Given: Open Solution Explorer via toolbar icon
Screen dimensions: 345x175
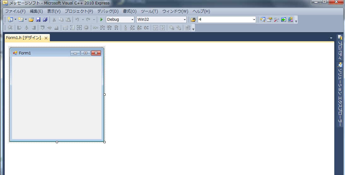Looking at the screenshot, I should (262, 20).
